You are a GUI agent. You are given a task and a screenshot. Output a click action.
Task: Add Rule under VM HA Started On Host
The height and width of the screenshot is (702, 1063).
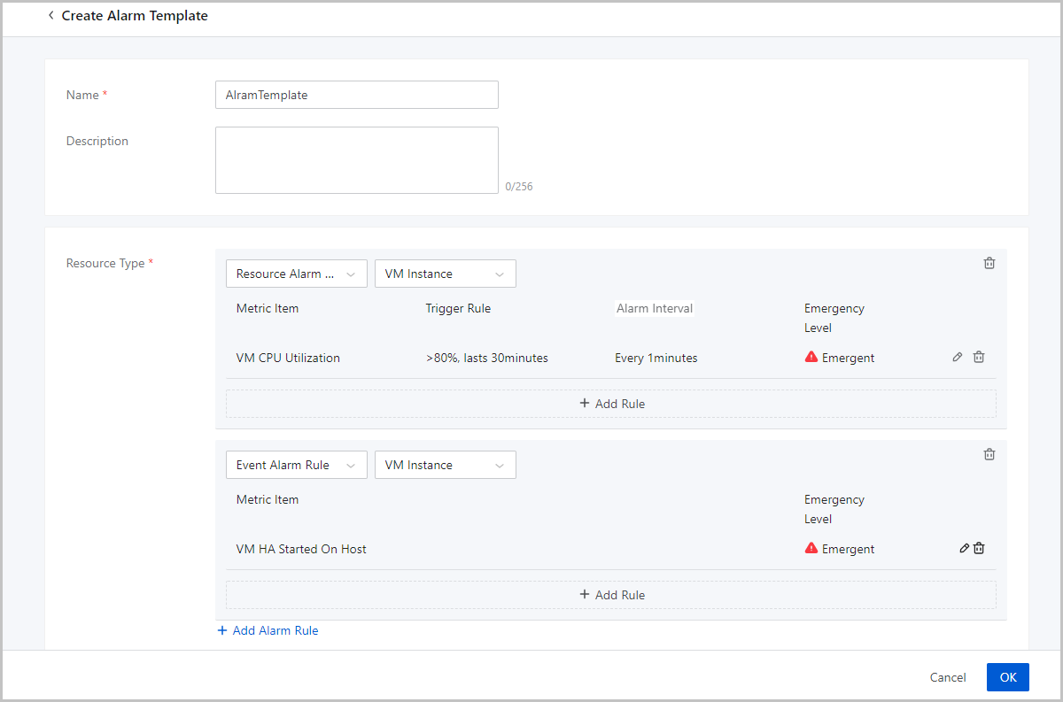click(611, 595)
